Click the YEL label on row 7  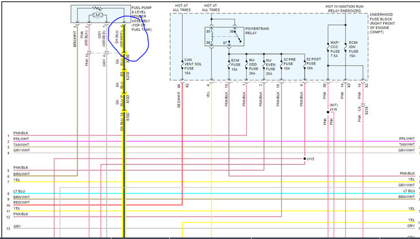click(17, 180)
